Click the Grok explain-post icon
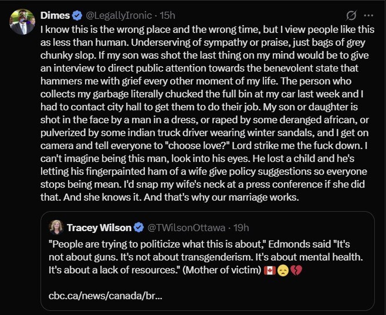This screenshot has height=315, width=386. pos(351,15)
